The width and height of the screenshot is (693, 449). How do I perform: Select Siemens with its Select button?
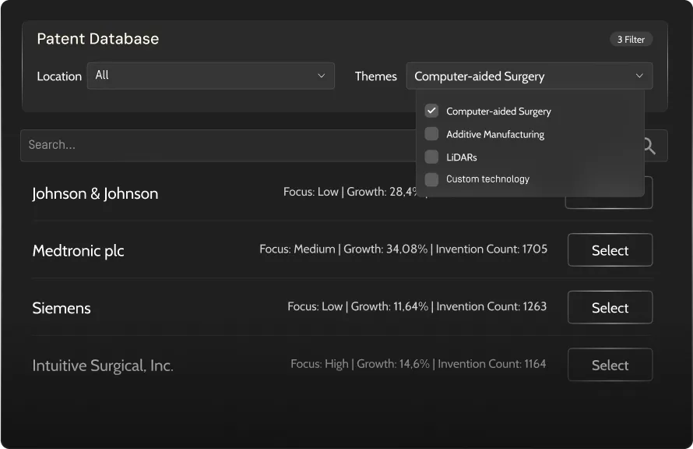tap(610, 307)
